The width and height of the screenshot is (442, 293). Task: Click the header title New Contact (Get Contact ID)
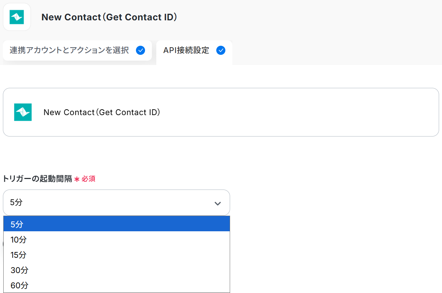109,17
